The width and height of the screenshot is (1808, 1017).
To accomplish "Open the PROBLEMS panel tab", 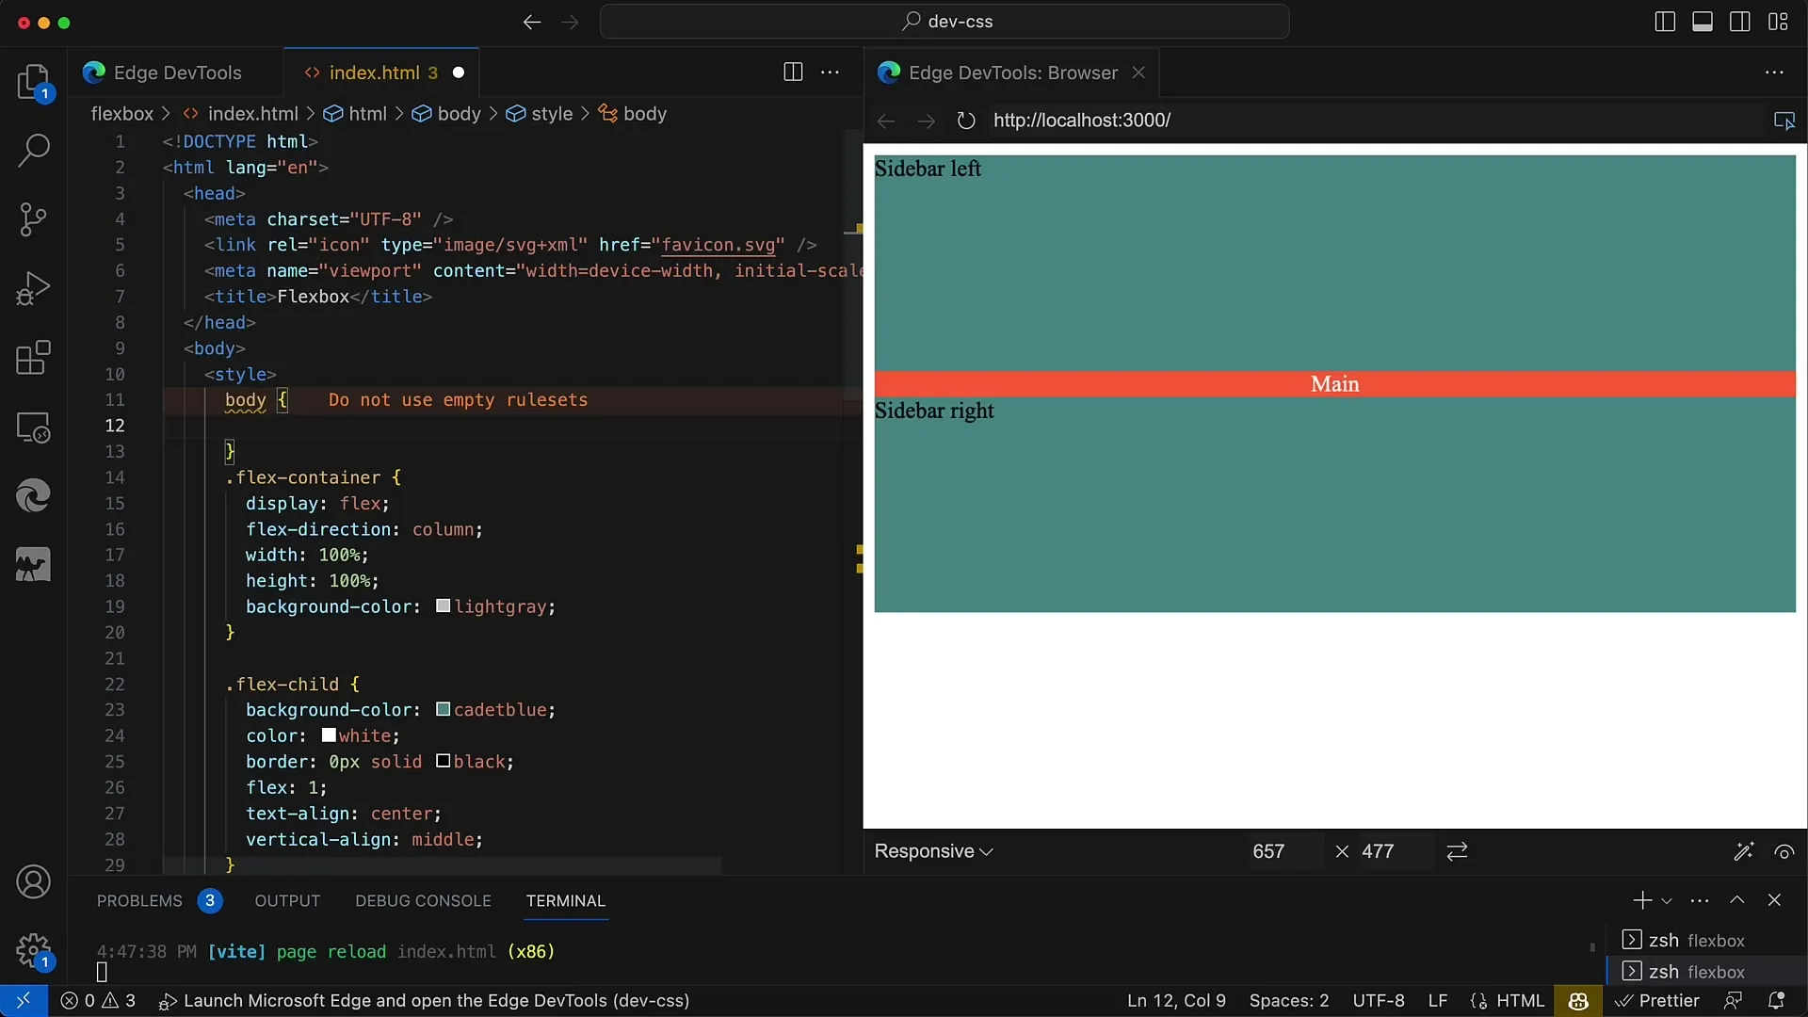I will (158, 901).
